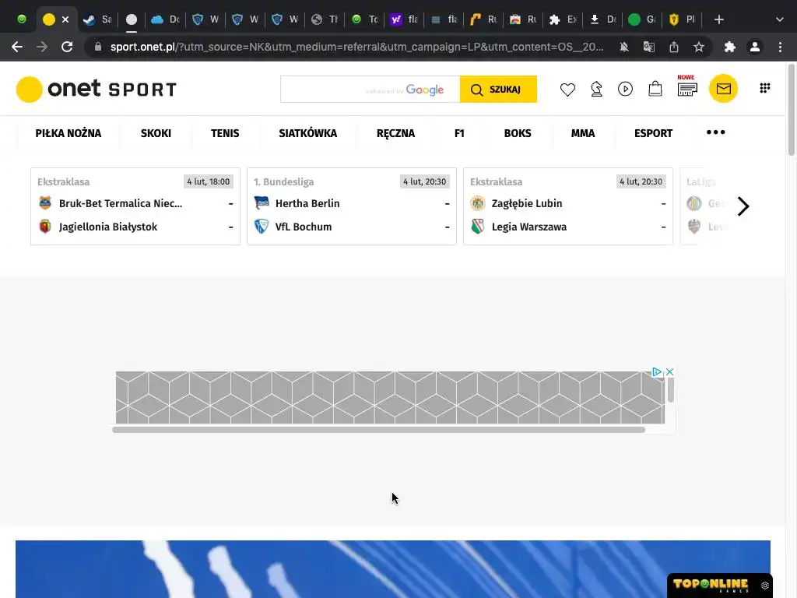Open the blue headline article image
797x598 pixels.
point(393,569)
